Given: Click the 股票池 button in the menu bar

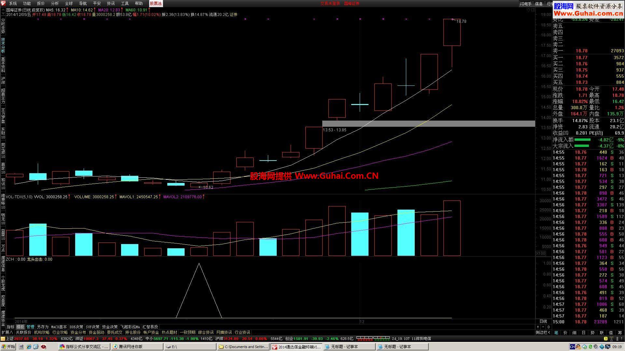Looking at the screenshot, I should [x=156, y=3].
